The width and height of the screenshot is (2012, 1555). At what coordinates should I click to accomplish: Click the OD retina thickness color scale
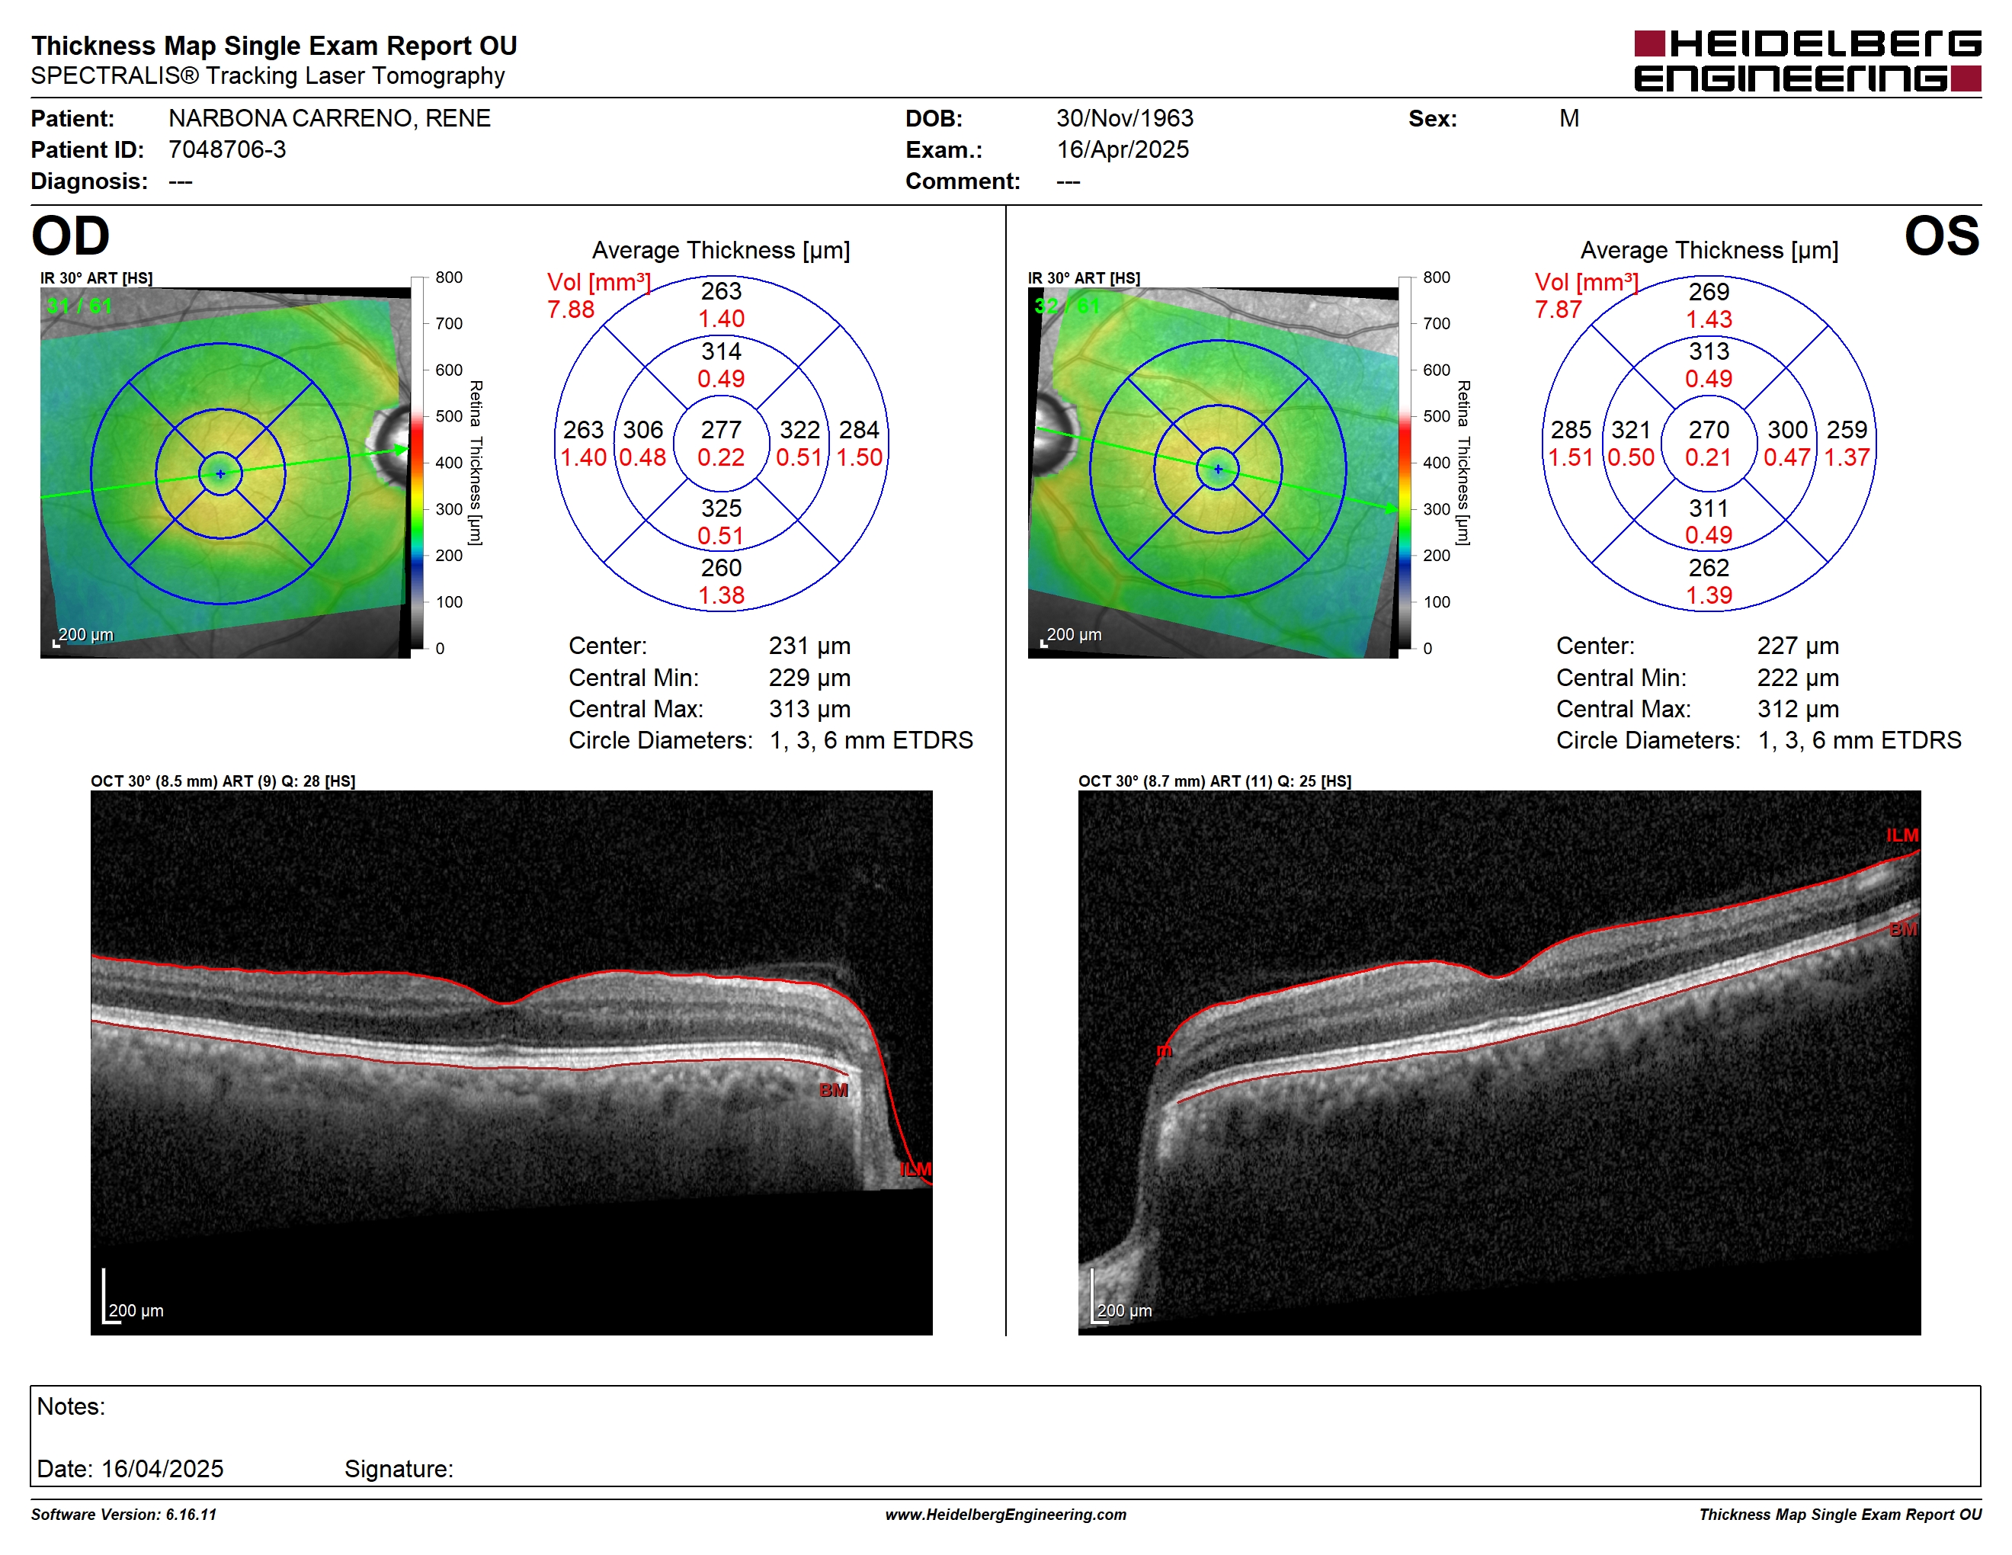pyautogui.click(x=418, y=463)
